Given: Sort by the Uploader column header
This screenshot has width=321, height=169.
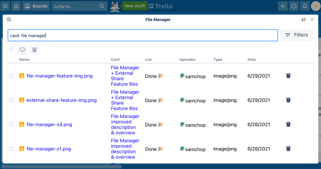Looking at the screenshot, I should point(188,60).
